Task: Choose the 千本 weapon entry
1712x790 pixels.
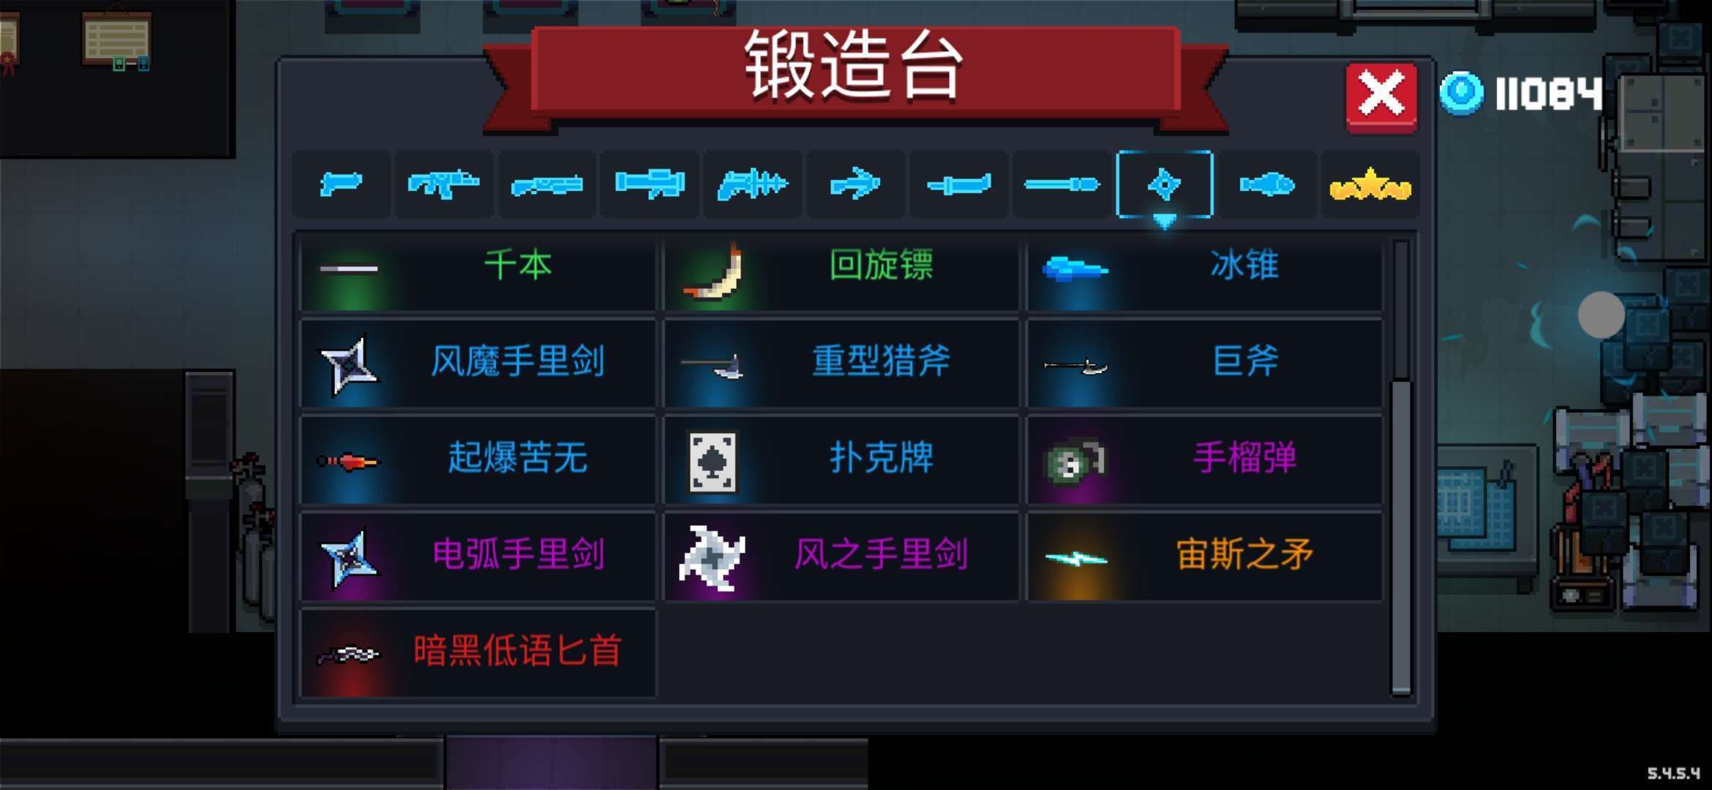Action: click(478, 271)
